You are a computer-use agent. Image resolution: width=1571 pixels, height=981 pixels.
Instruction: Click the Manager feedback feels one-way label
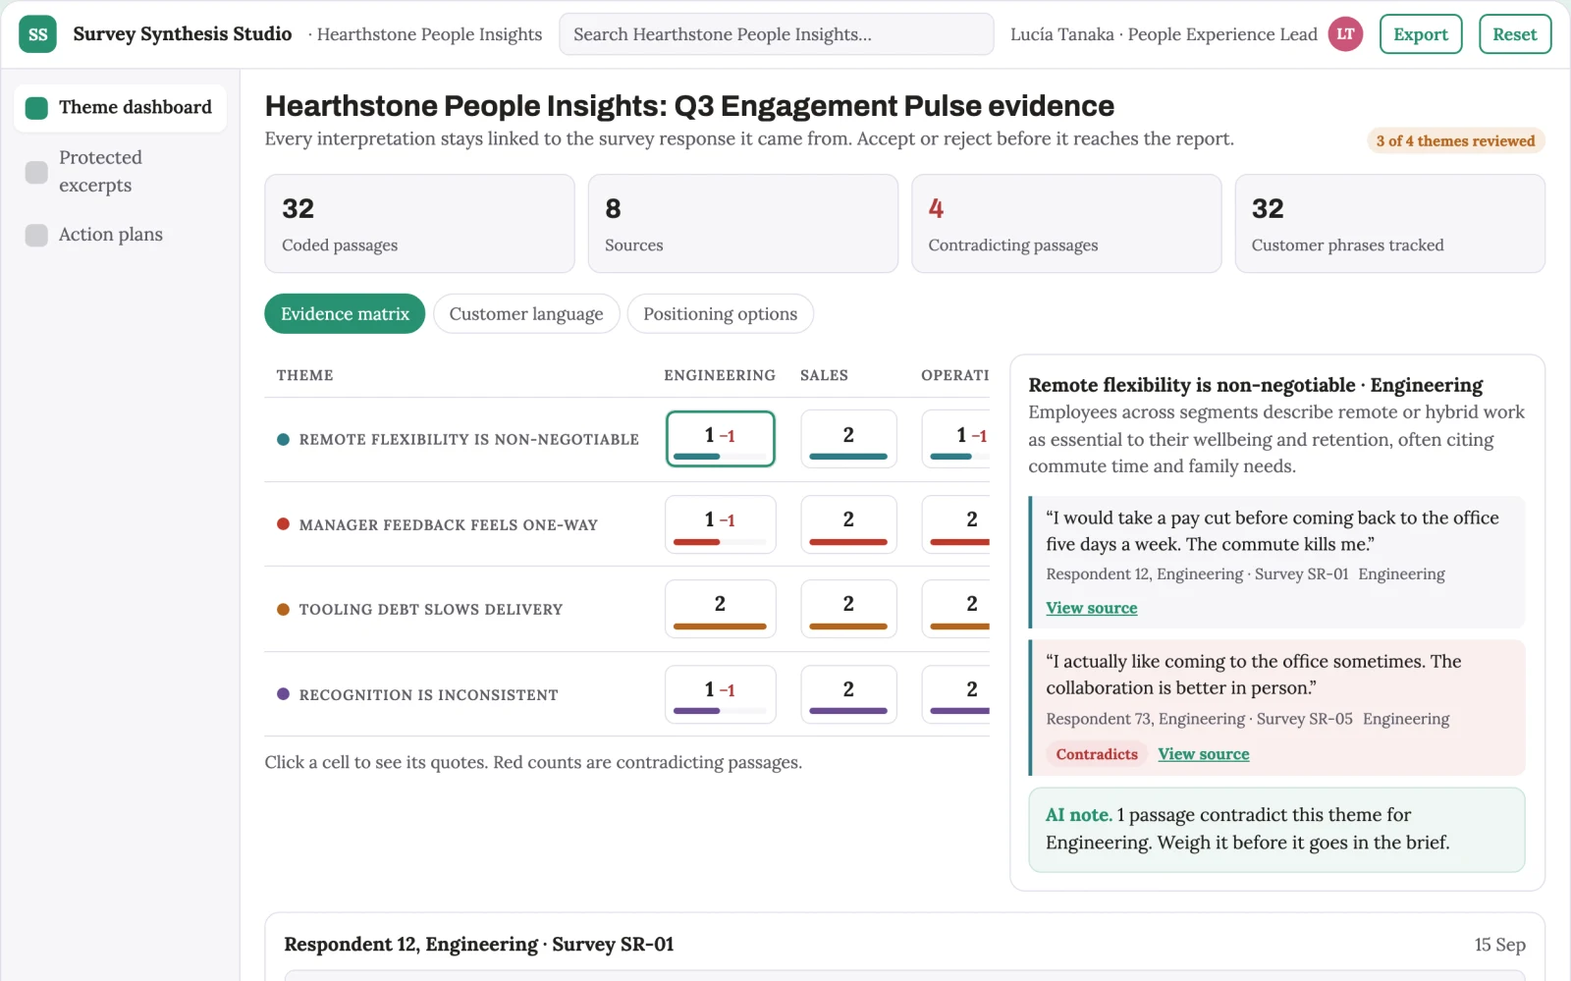tap(448, 524)
